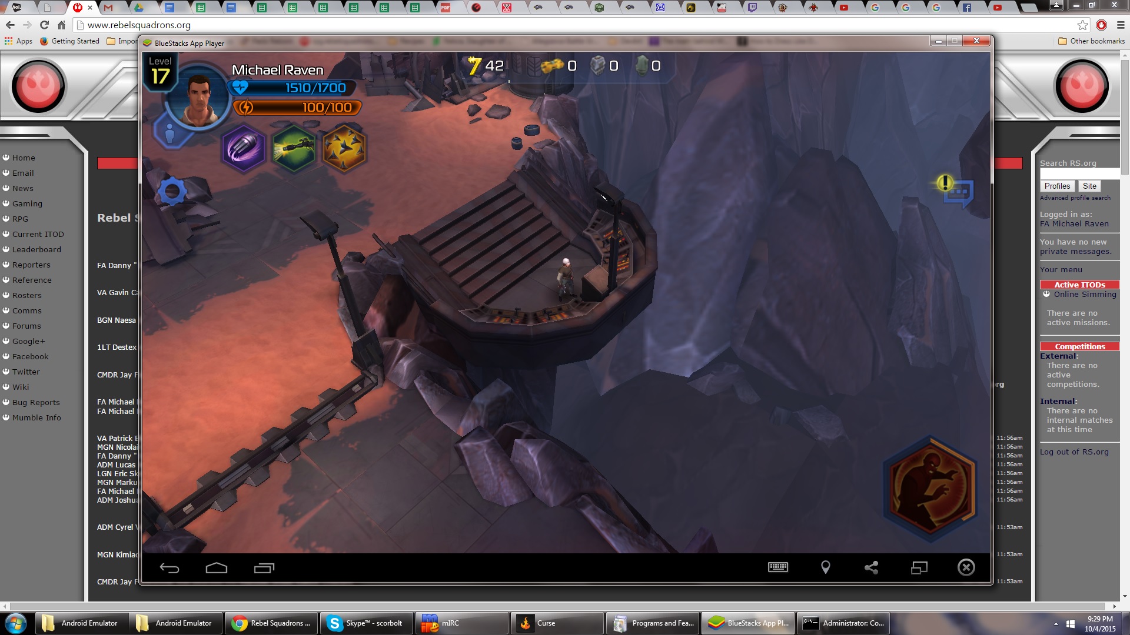Open the BlueStacks recent apps button
Image resolution: width=1130 pixels, height=635 pixels.
pyautogui.click(x=264, y=568)
